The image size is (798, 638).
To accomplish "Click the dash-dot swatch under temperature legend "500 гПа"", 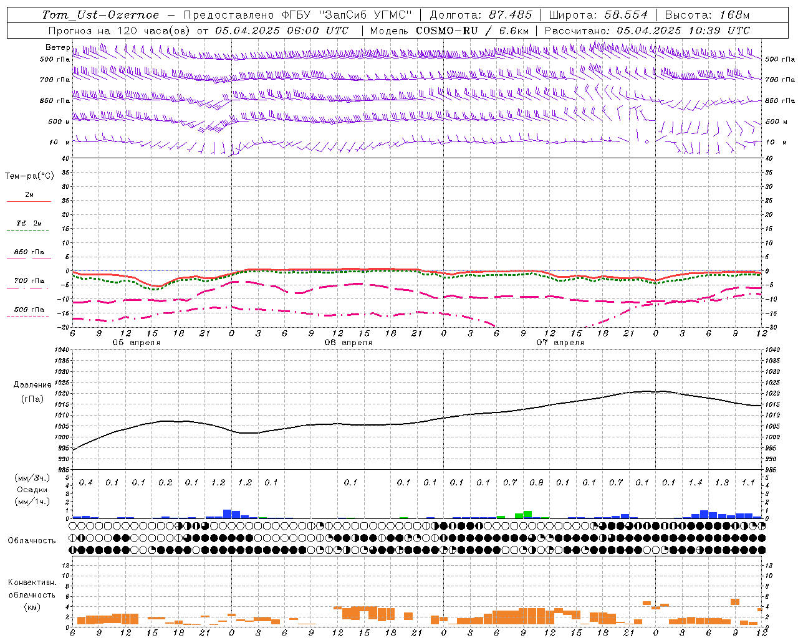I will click(29, 317).
